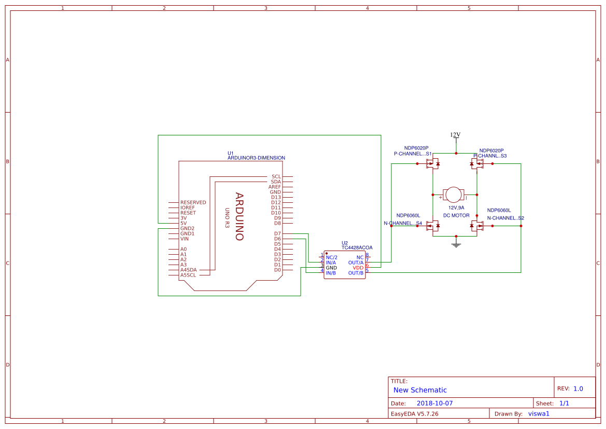Select the IN/B pin on U2
Viewport: 606px width, 429px height.
[331, 273]
